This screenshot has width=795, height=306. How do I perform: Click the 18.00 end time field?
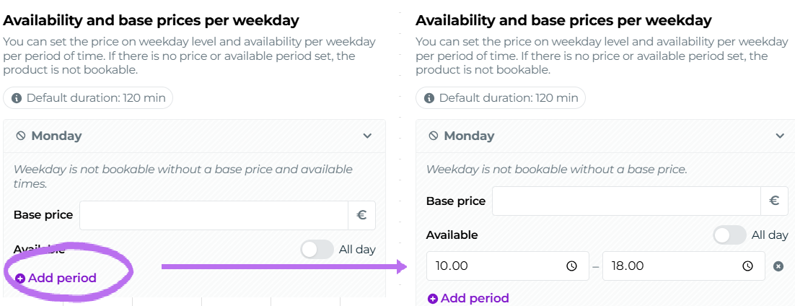tap(675, 266)
